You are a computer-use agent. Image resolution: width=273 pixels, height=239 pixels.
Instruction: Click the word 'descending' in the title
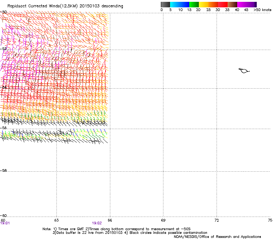coord(112,6)
